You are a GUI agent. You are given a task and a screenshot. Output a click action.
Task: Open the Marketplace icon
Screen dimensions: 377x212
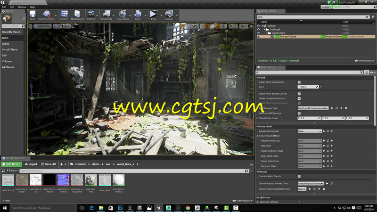pyautogui.click(x=77, y=15)
